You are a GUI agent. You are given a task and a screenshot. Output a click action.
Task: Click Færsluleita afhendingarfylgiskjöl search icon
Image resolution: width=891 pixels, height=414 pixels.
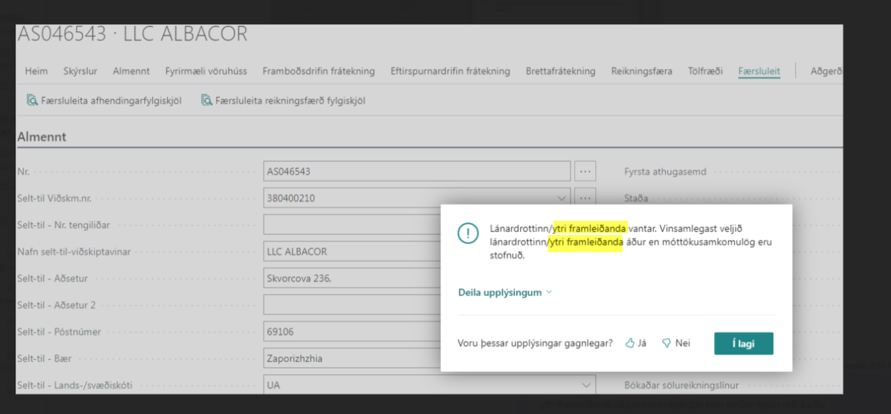(x=32, y=101)
